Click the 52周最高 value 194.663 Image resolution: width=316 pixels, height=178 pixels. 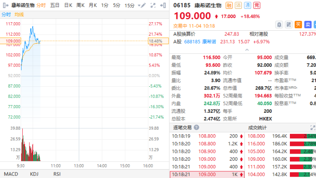click(x=263, y=96)
